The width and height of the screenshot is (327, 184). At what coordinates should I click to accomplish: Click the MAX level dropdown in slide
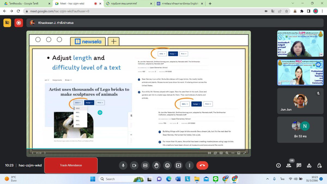click(x=78, y=103)
